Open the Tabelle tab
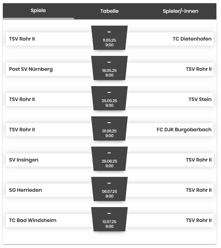Image resolution: width=221 pixels, height=248 pixels. point(109,11)
